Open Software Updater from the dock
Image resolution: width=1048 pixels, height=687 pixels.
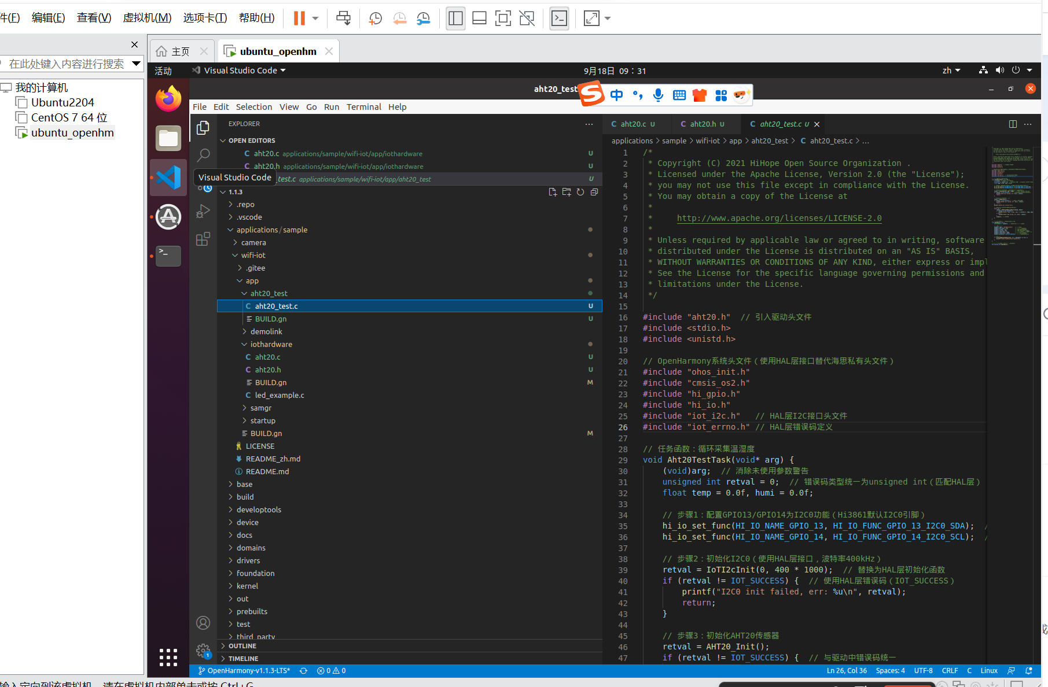168,217
